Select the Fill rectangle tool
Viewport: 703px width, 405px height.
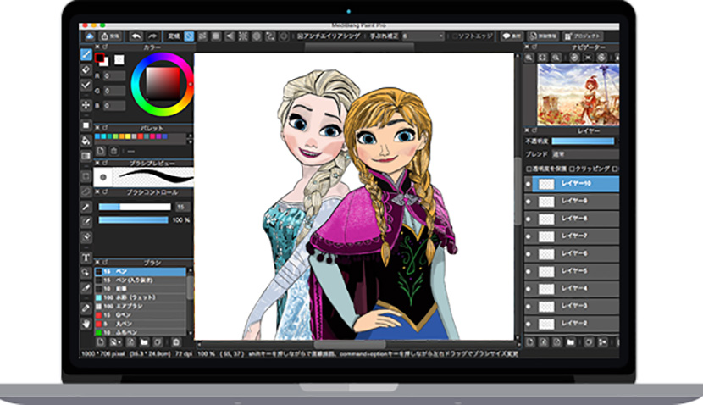pos(86,125)
